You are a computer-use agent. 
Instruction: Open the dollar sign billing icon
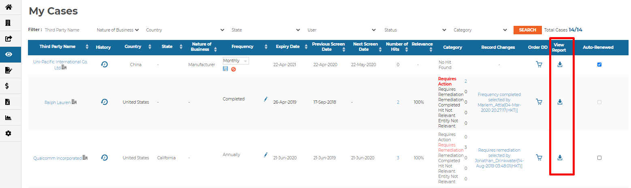(7, 86)
